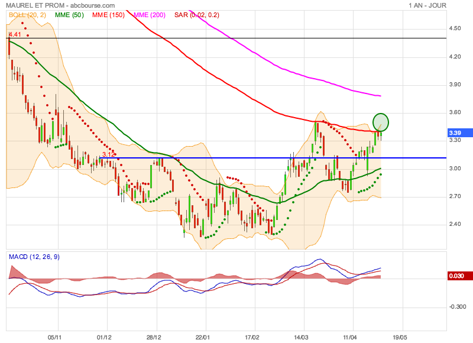The image size is (473, 343).
Task: Click the 4.41 resistance level label
Action: click(14, 34)
